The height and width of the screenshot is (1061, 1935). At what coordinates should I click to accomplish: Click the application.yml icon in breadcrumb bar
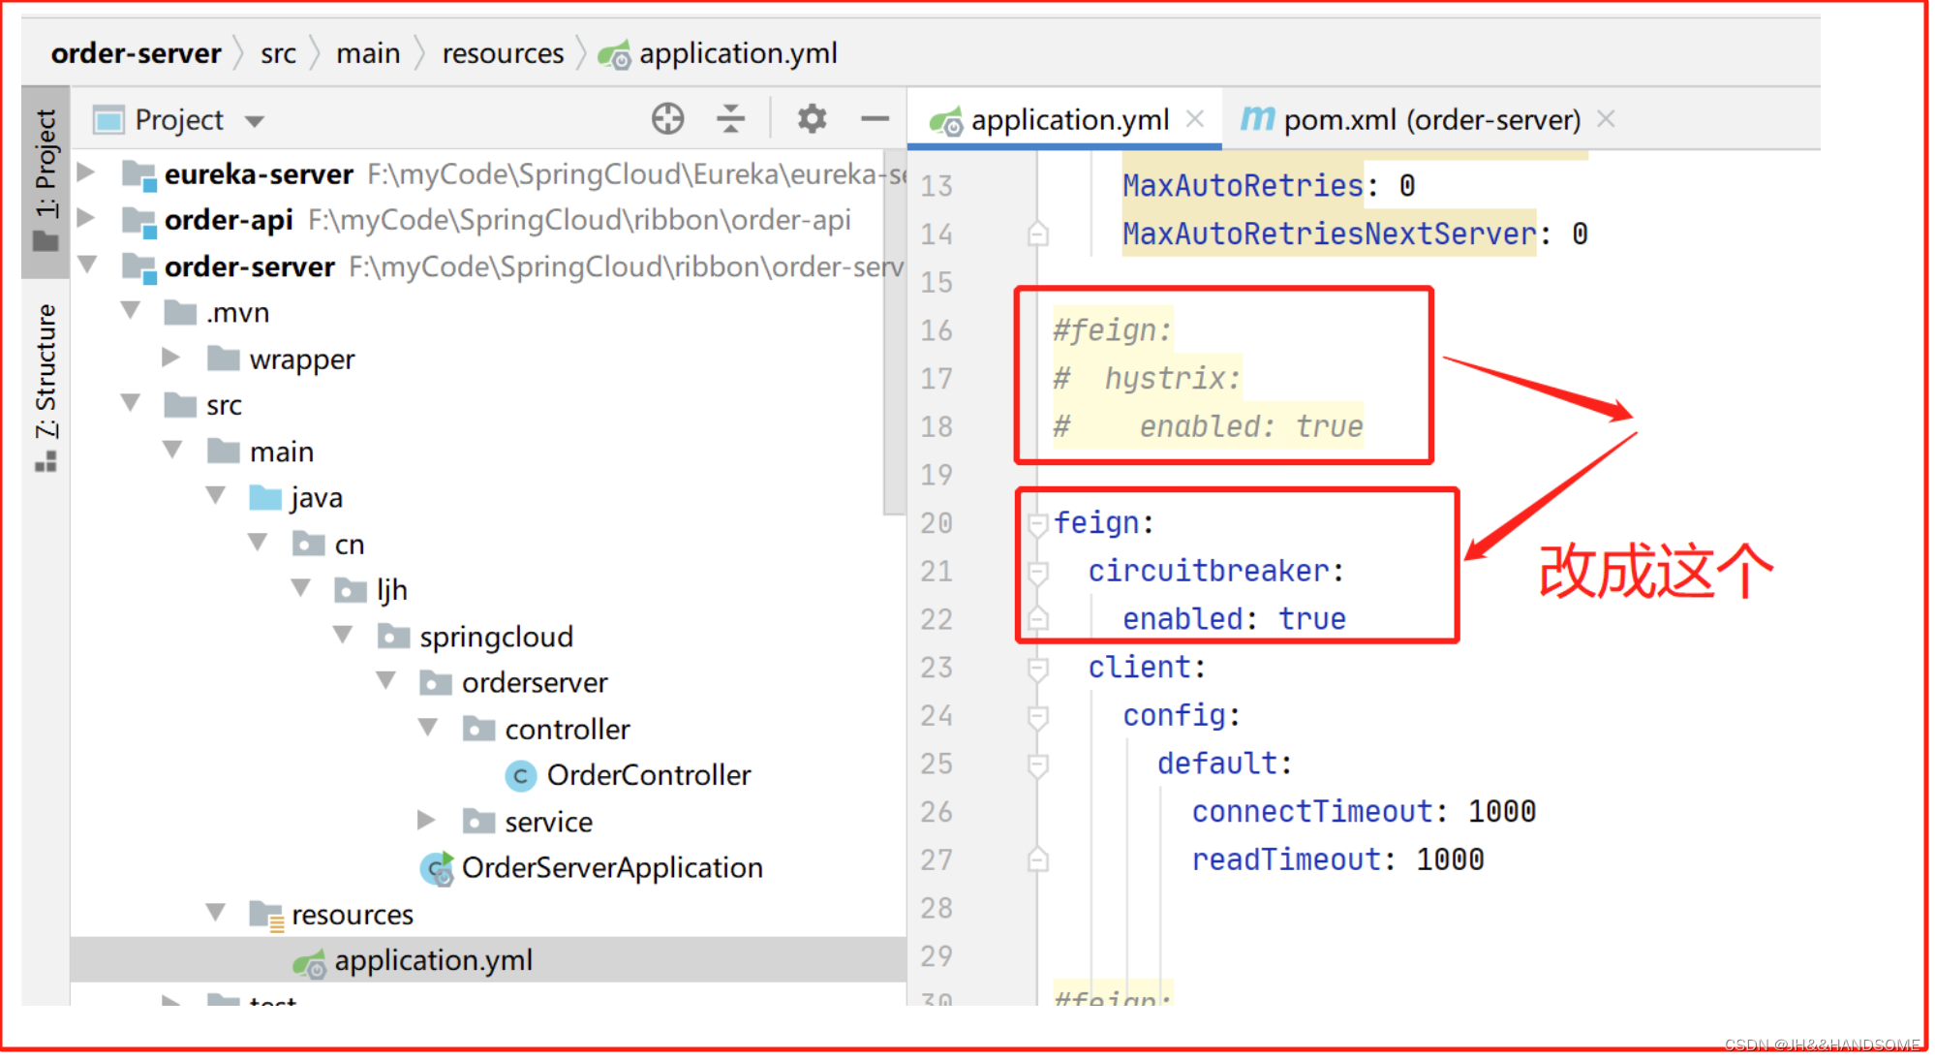click(x=614, y=55)
